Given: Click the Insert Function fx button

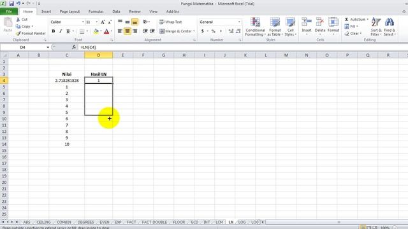Looking at the screenshot, I should pos(74,47).
